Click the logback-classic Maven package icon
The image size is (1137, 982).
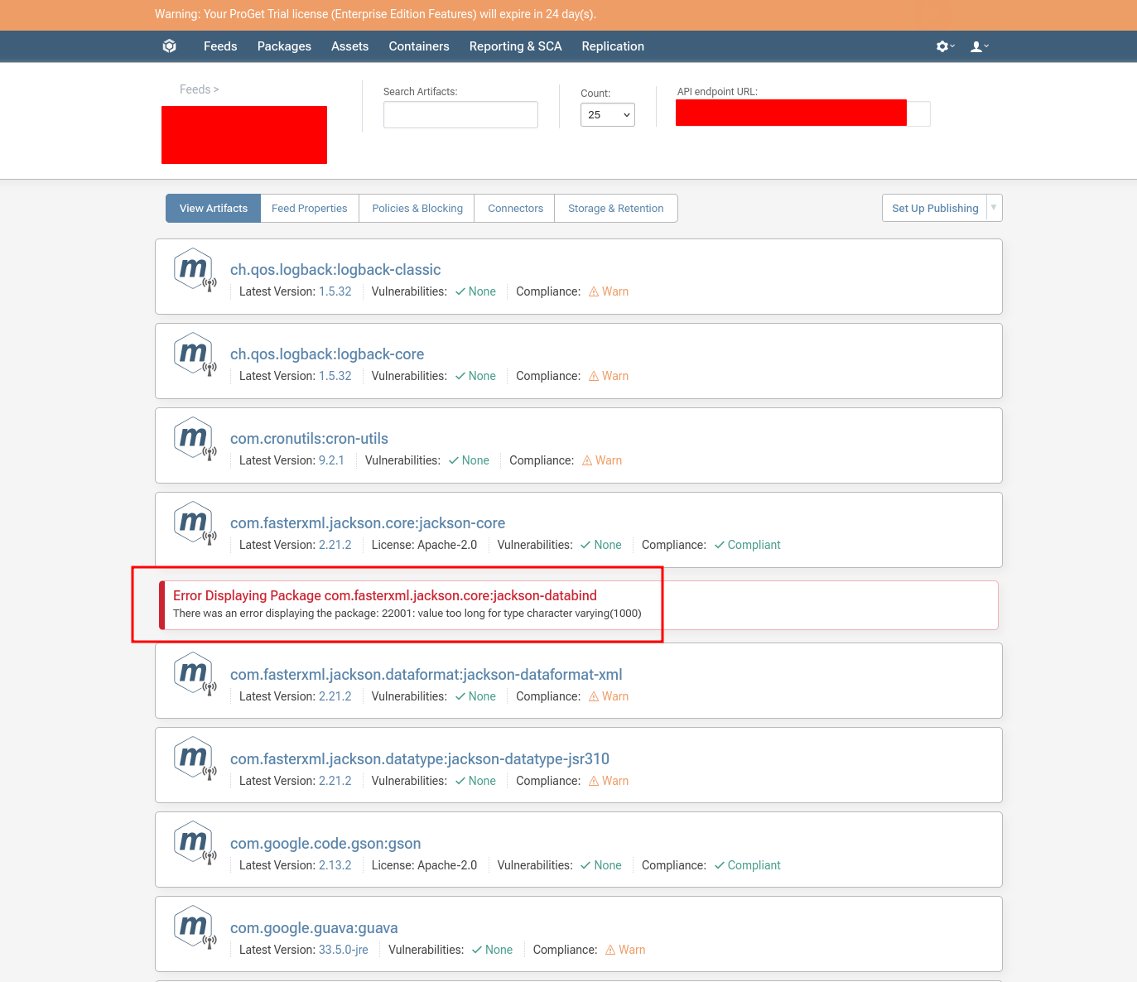[195, 270]
